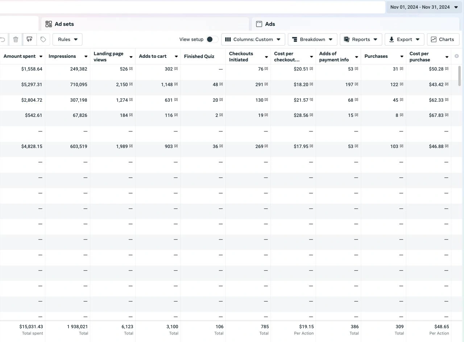This screenshot has height=342, width=464.
Task: Click footnote marker beside 122 purchases
Action: point(401,84)
